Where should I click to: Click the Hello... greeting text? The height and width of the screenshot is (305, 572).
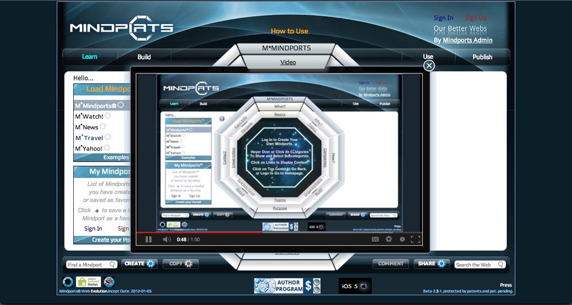click(83, 78)
